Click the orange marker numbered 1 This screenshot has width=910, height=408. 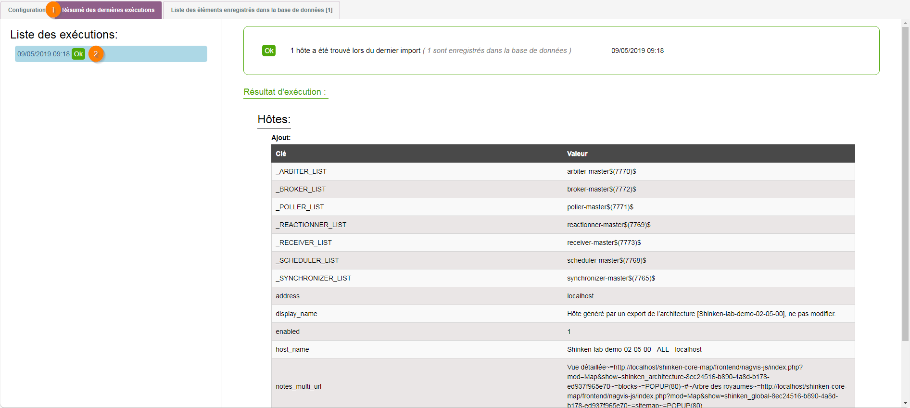pos(53,10)
